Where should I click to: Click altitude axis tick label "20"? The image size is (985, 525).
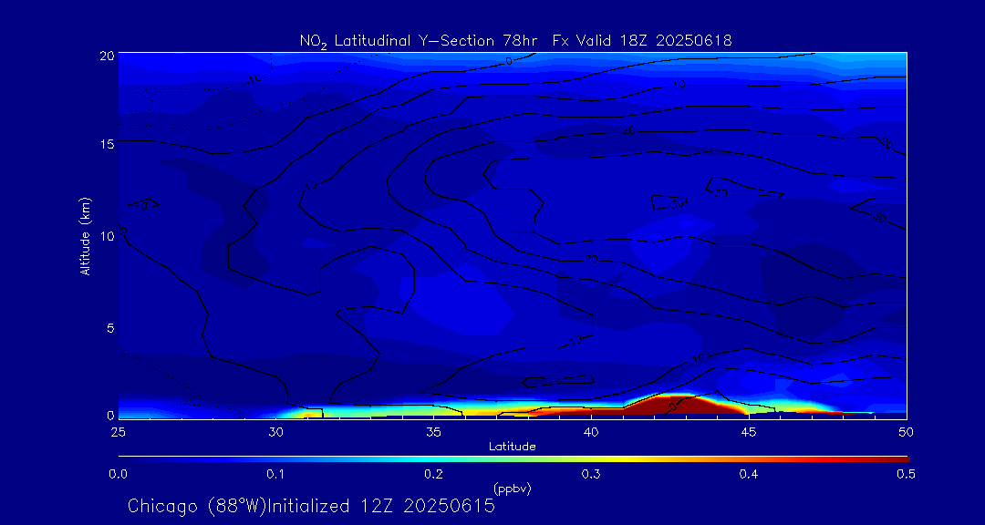coord(107,55)
